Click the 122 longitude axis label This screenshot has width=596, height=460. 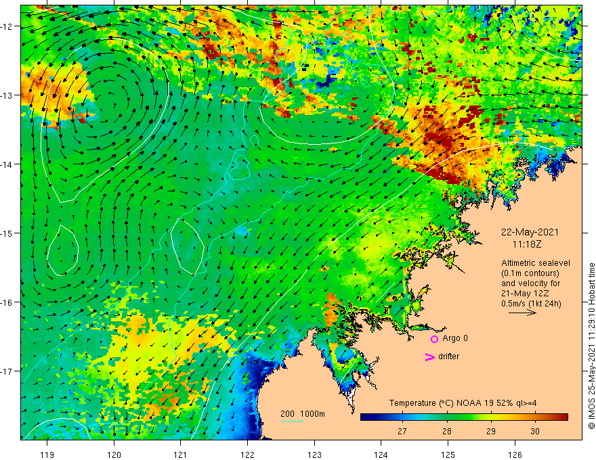point(247,455)
